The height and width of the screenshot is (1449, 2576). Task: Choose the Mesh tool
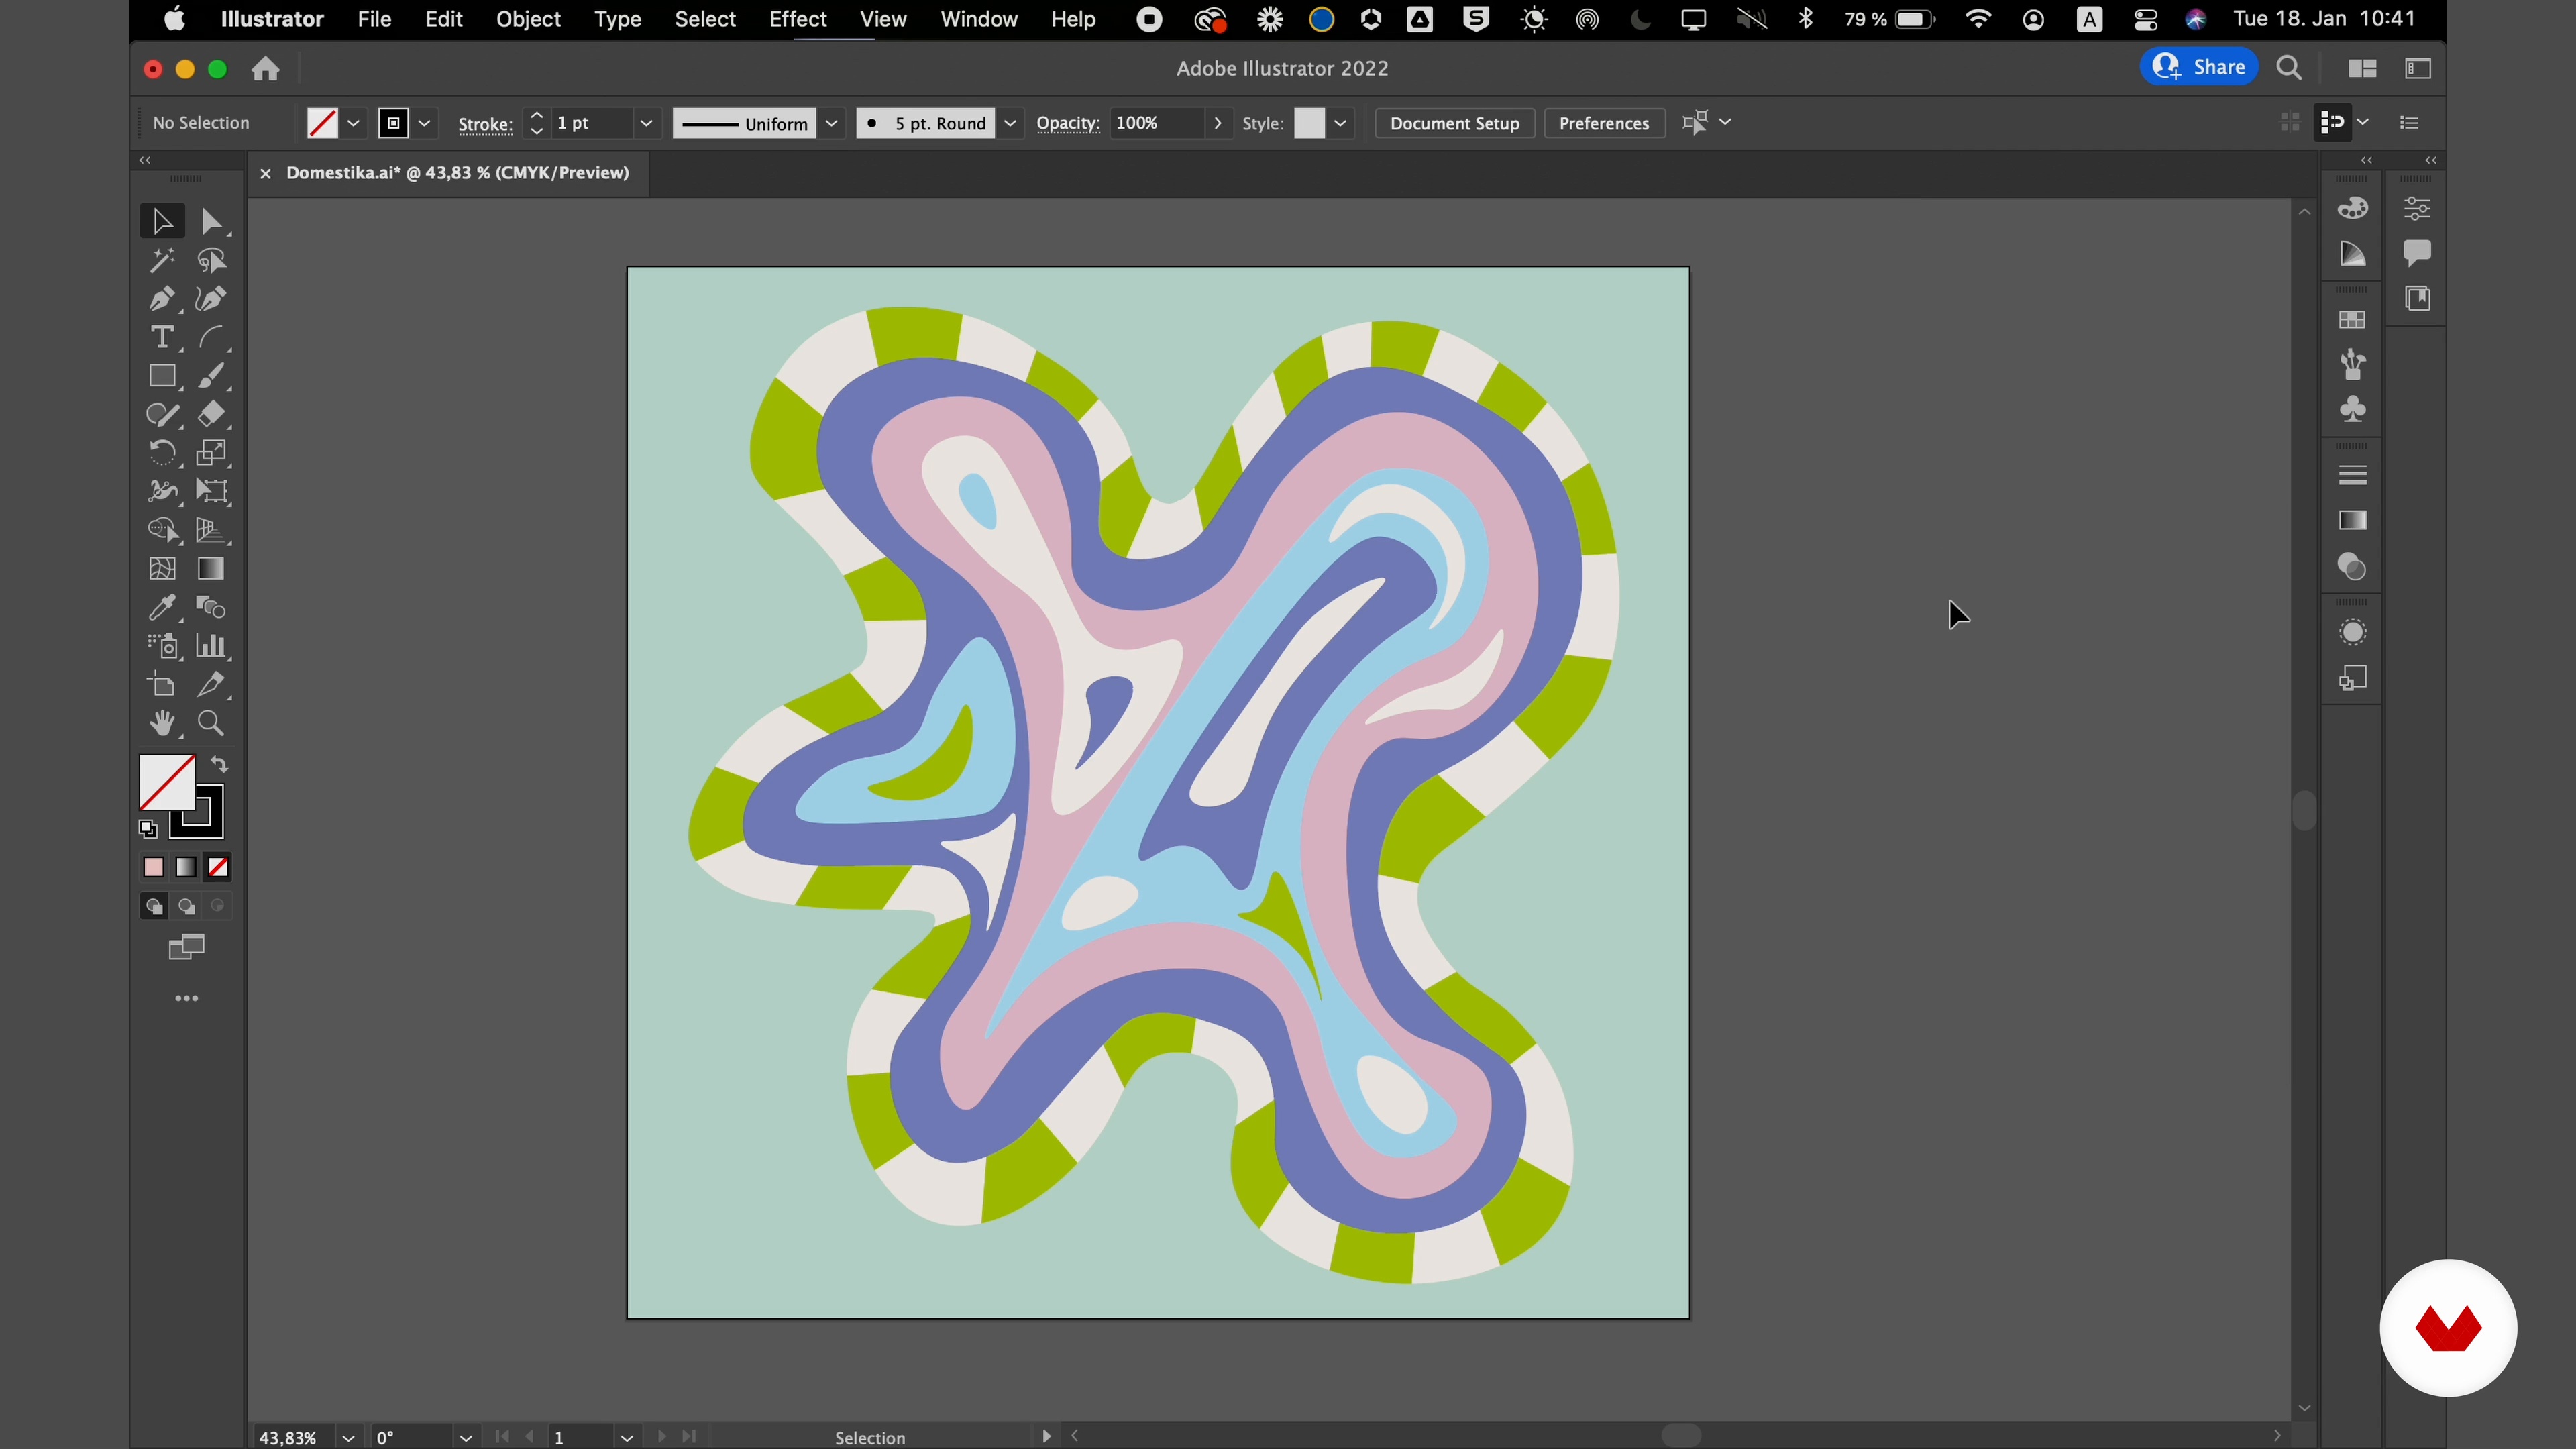click(161, 569)
